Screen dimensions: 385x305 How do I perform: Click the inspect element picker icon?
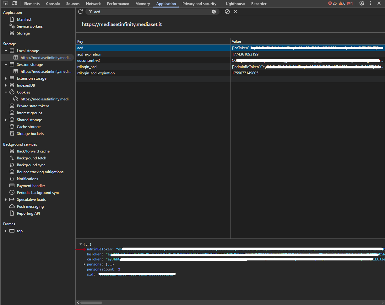6,3
